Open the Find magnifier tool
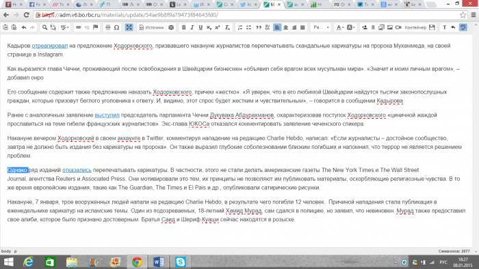This screenshot has width=479, height=269. coord(44,27)
